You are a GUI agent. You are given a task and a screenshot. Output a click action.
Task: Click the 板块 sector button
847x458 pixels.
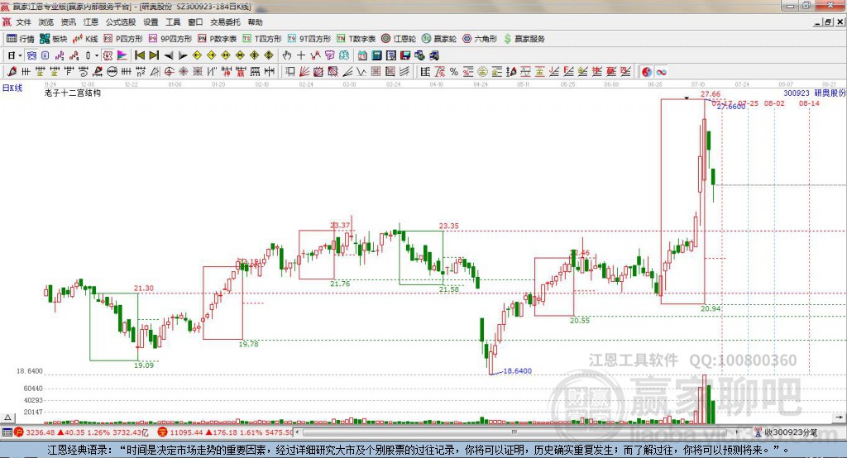pos(54,38)
